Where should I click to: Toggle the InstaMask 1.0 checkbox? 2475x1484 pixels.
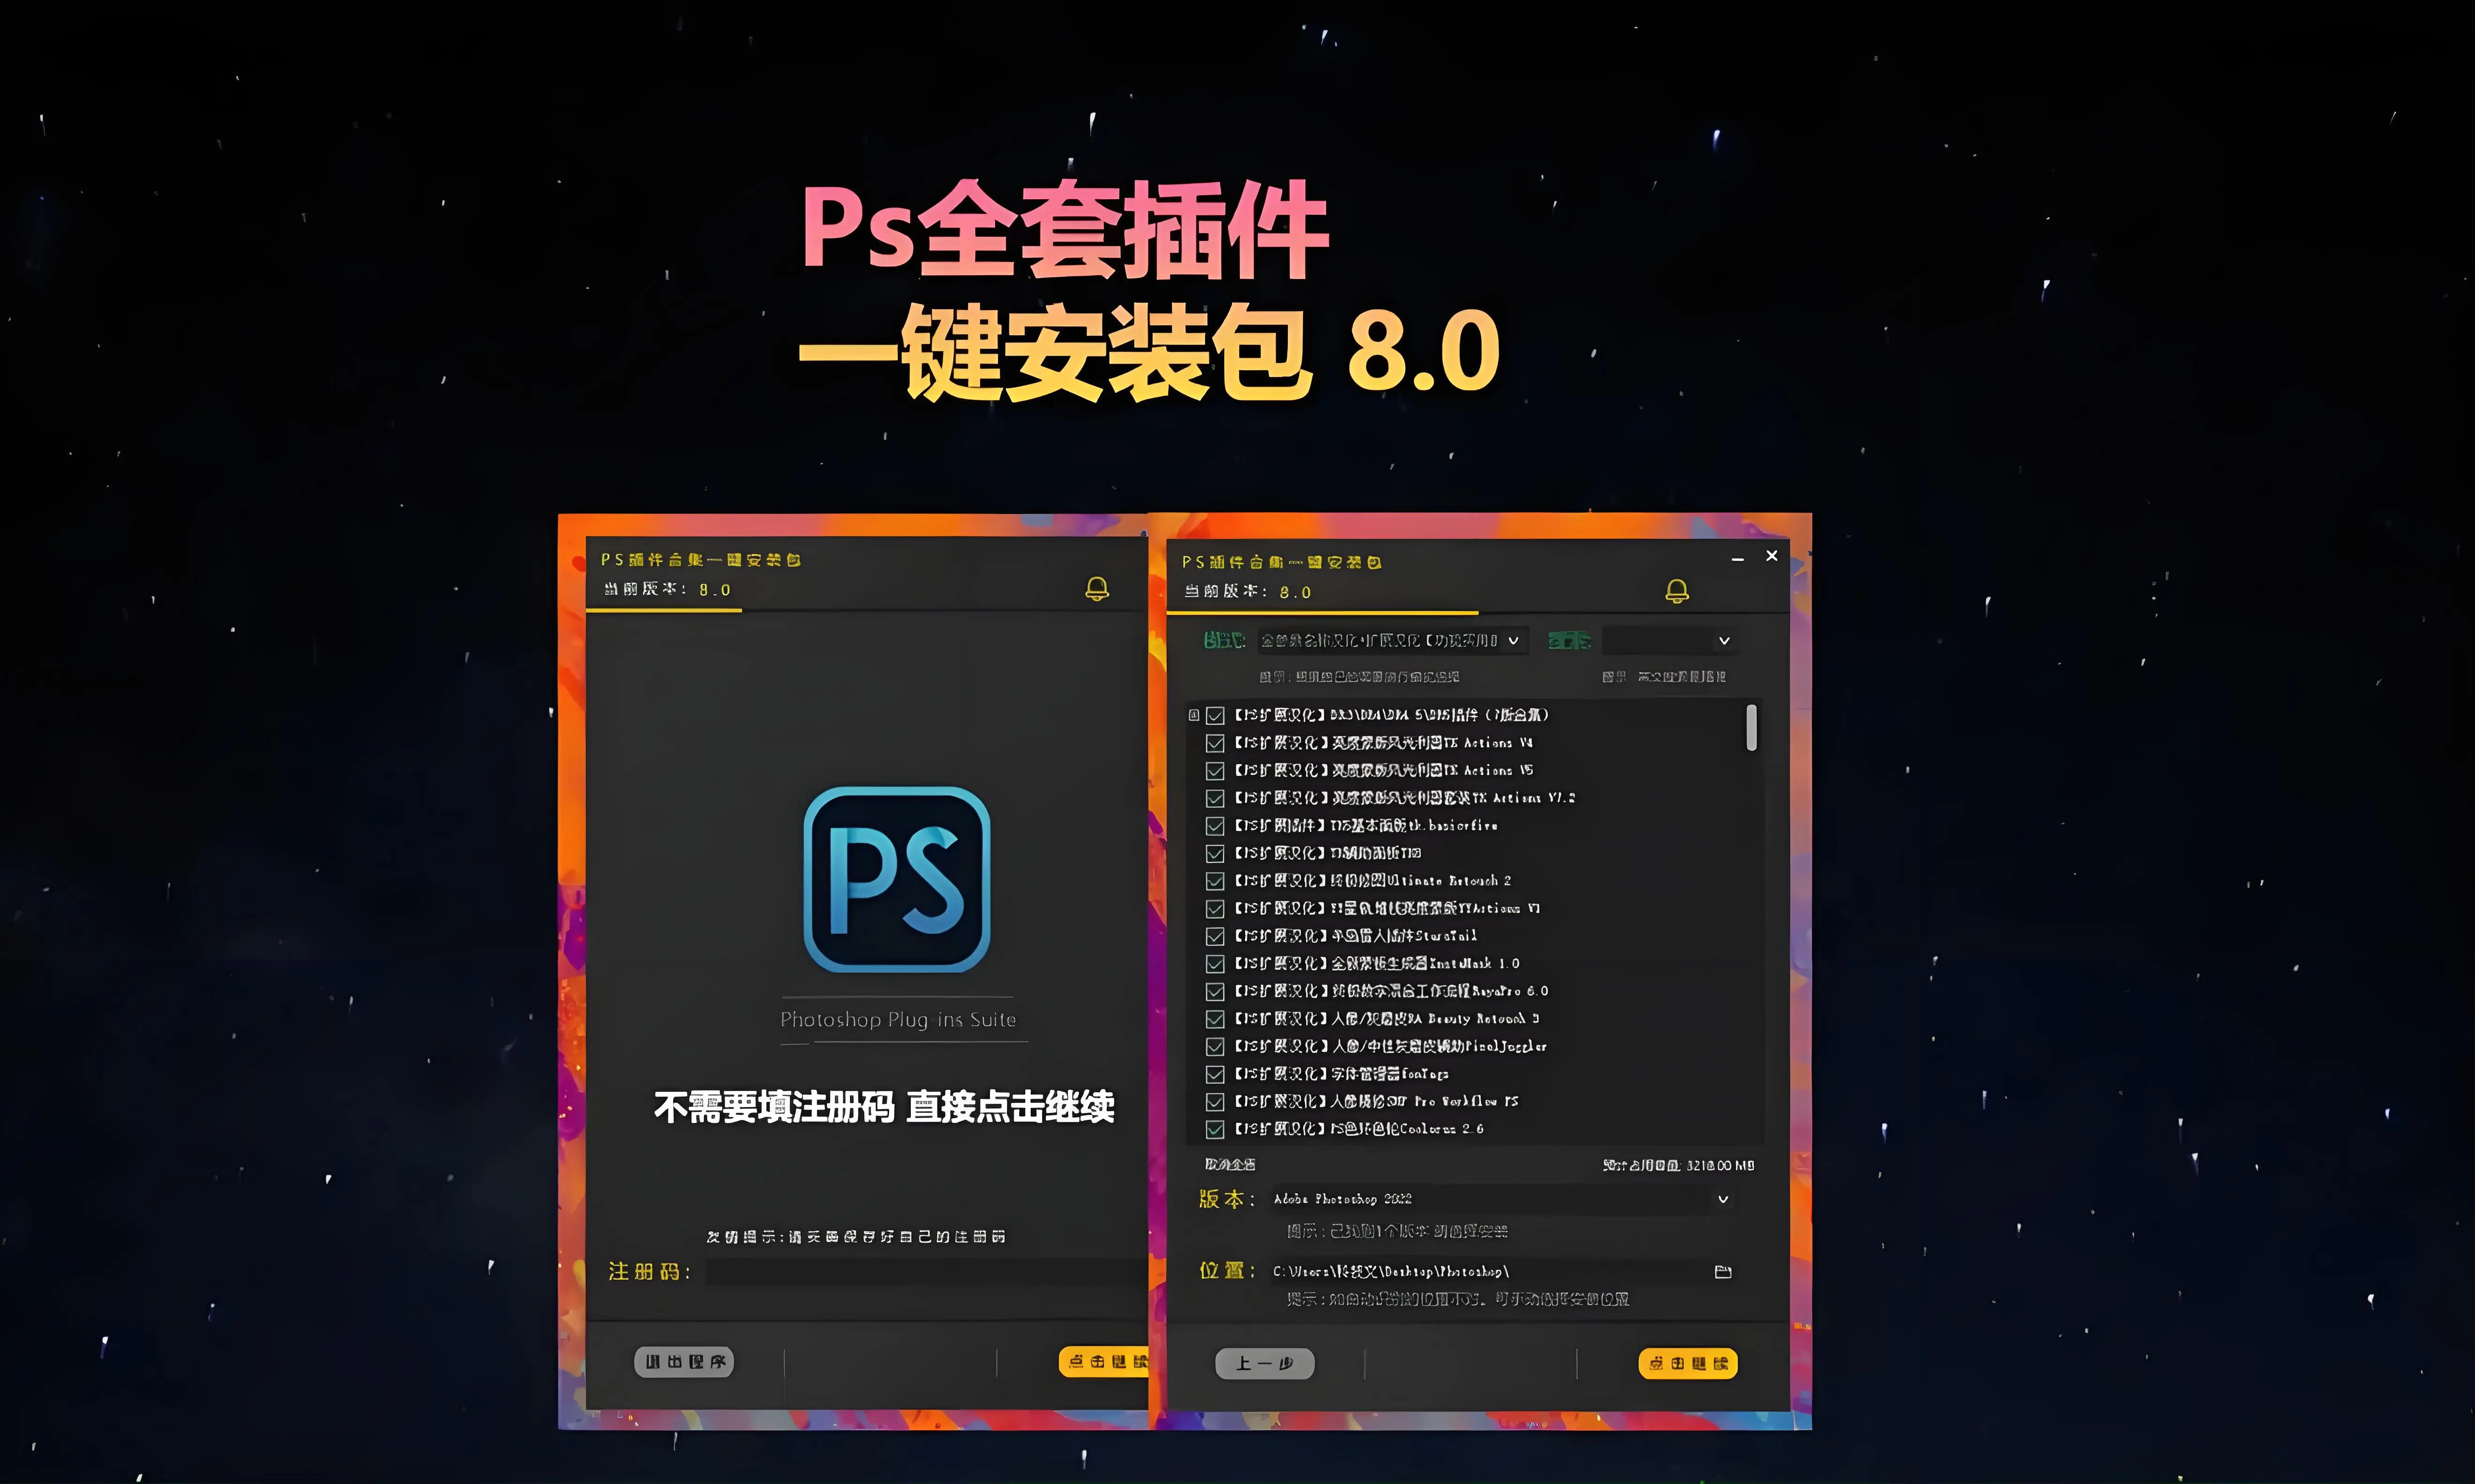[1215, 964]
